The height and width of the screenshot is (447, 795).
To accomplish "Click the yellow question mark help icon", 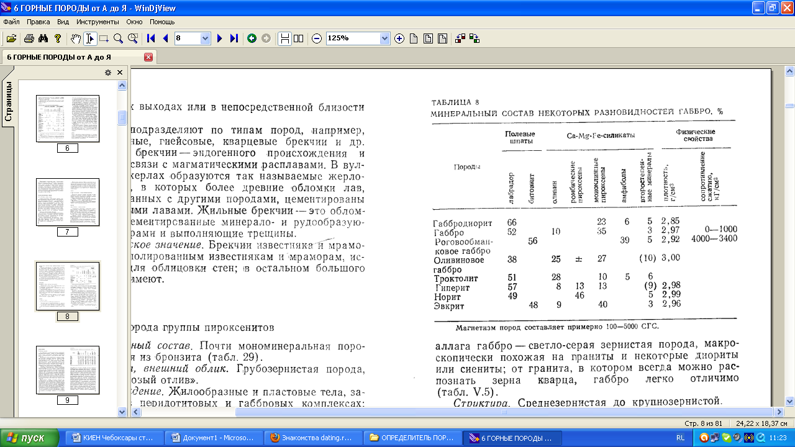I will pyautogui.click(x=58, y=38).
